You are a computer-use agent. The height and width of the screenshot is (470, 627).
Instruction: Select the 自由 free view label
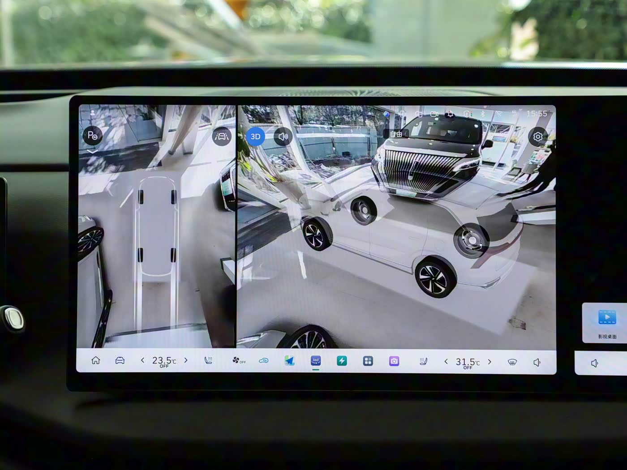coord(396,134)
